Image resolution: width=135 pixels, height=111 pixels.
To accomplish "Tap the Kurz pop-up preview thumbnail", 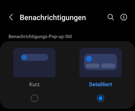I will 34,63.
